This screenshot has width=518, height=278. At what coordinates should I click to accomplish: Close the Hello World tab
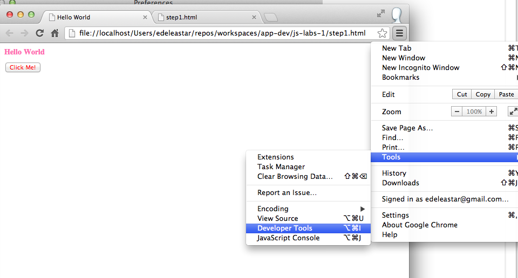pos(145,17)
